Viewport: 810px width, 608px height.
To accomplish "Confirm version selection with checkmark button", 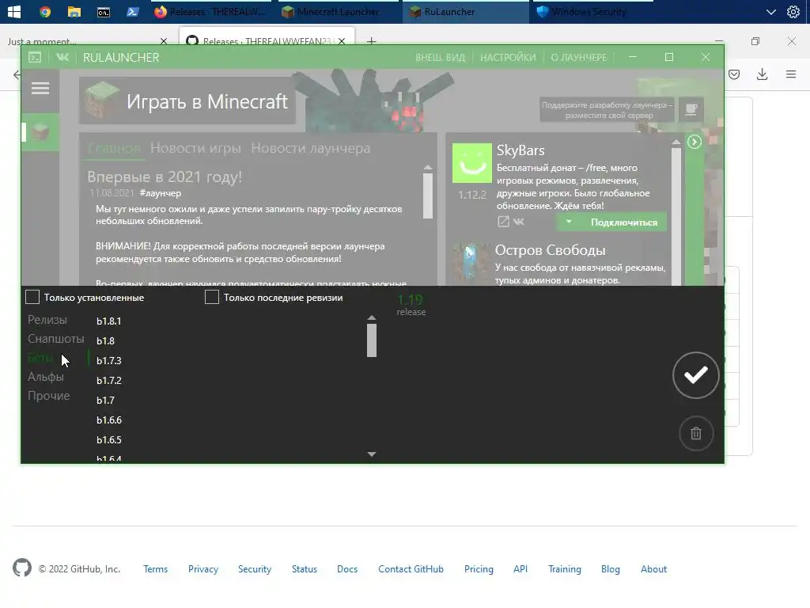I will (x=696, y=375).
